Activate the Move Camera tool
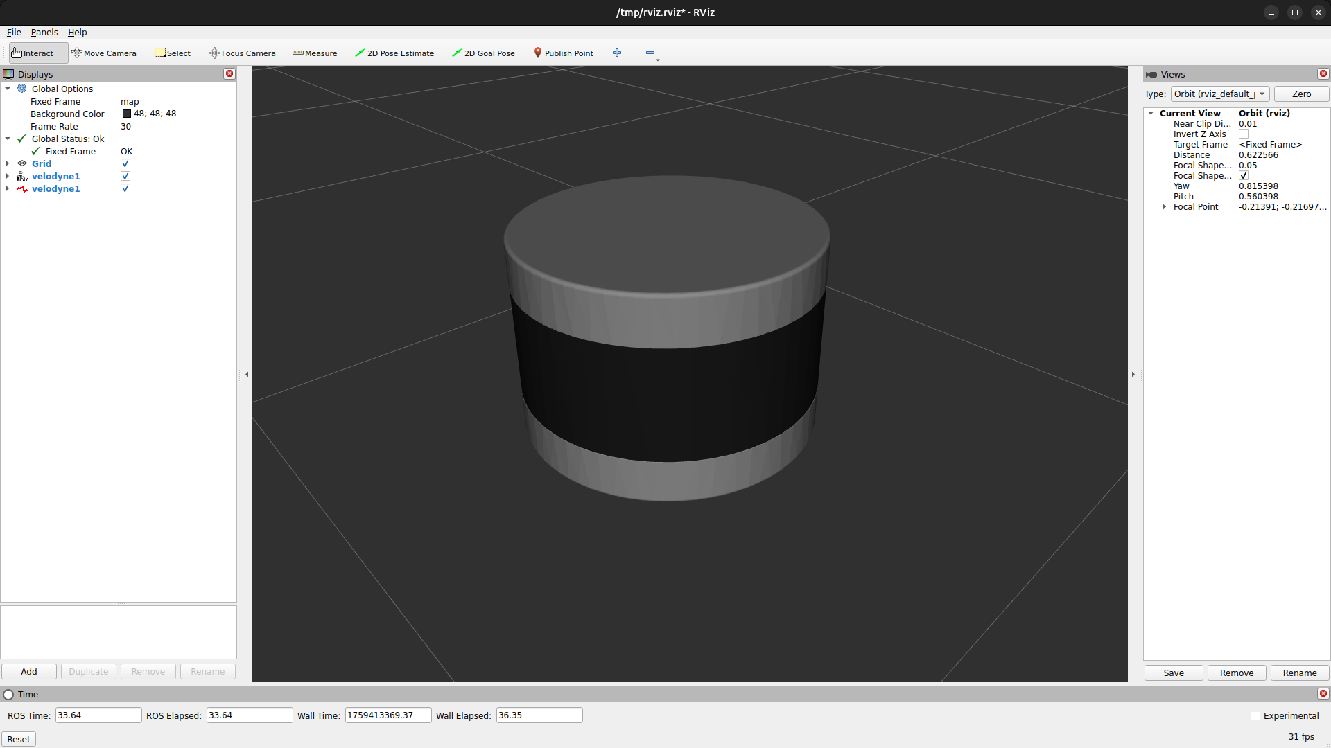Viewport: 1331px width, 748px height. click(104, 53)
